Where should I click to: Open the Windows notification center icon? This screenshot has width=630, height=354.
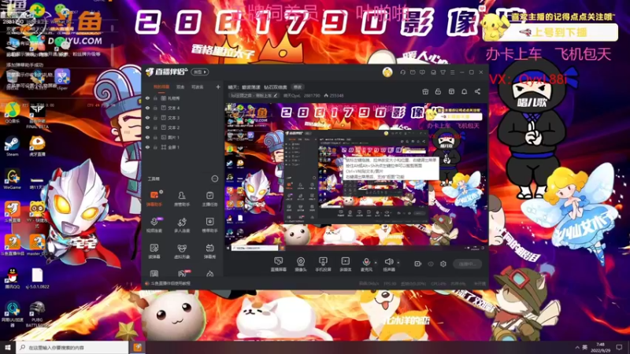click(x=619, y=347)
